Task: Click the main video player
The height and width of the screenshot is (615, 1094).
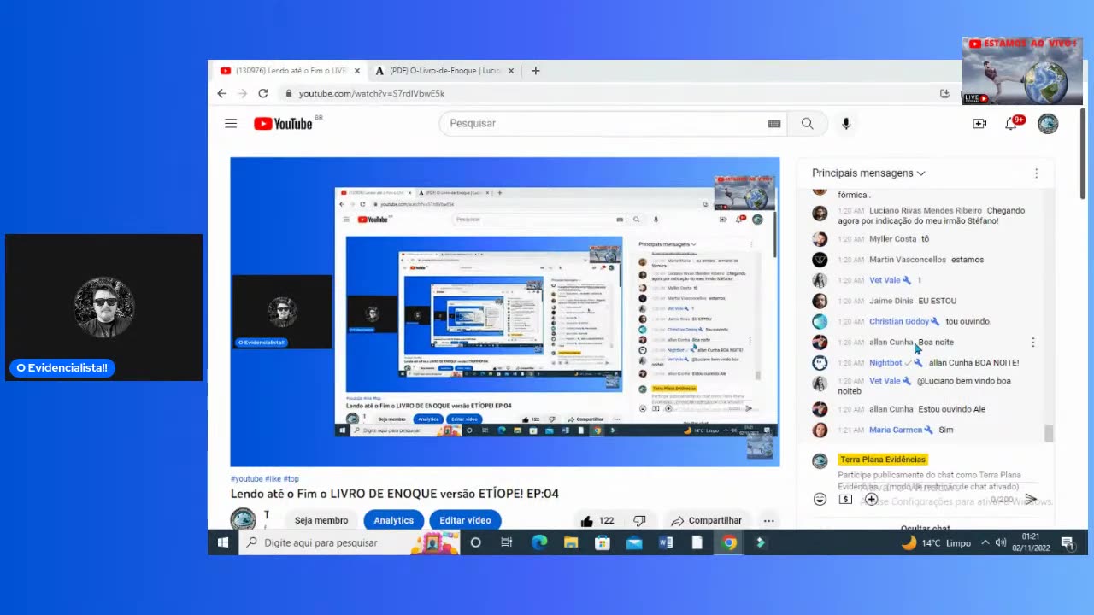Action: (x=504, y=312)
